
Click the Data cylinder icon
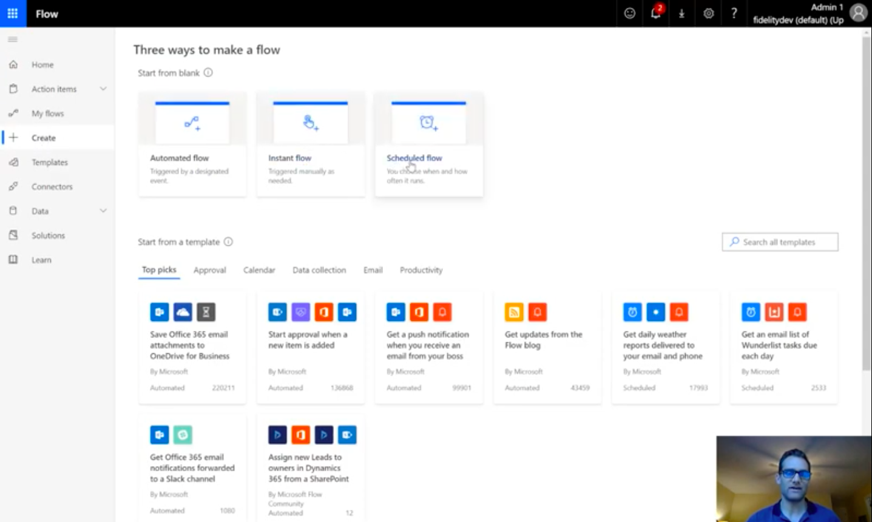(13, 211)
